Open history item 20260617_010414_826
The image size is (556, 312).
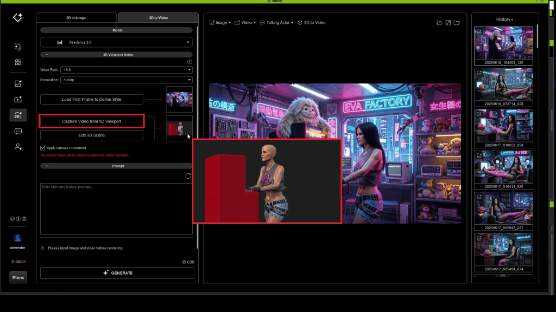(503, 170)
